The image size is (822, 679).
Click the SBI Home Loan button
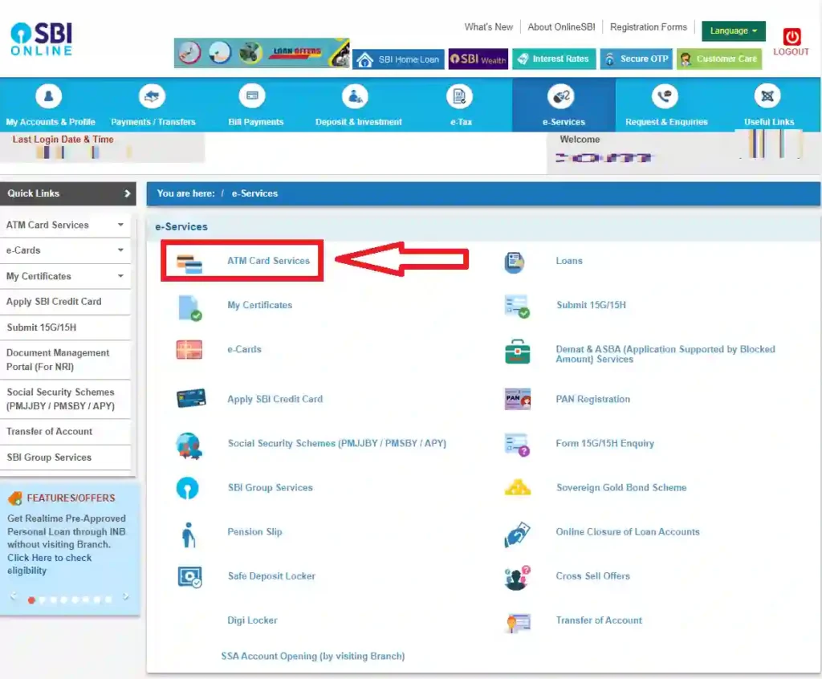398,59
